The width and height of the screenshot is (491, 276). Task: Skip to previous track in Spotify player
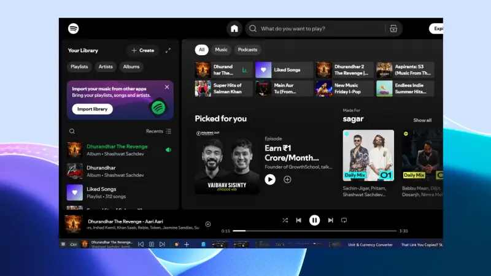[299, 220]
